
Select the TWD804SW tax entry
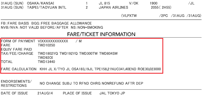coord(109,54)
